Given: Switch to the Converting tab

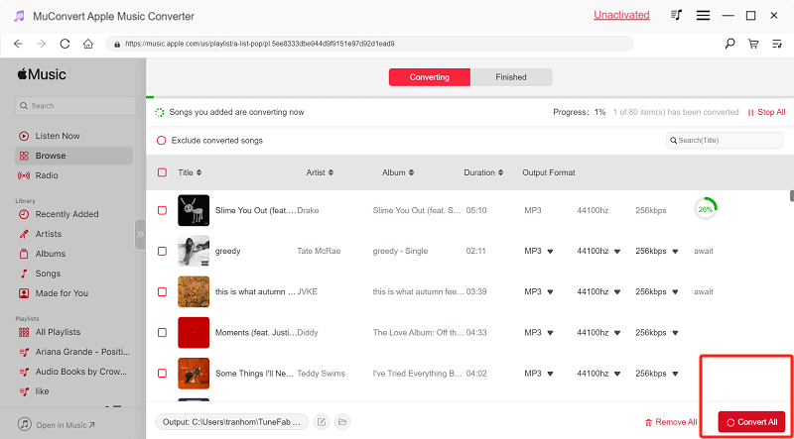Looking at the screenshot, I should pyautogui.click(x=430, y=77).
